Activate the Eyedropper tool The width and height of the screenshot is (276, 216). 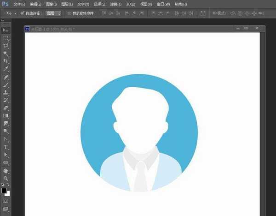[x=6, y=69]
